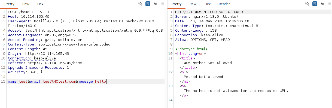This screenshot has height=108, width=332.
Task: Click the '405 Method Not Allowed' title text
Action: [x=208, y=63]
